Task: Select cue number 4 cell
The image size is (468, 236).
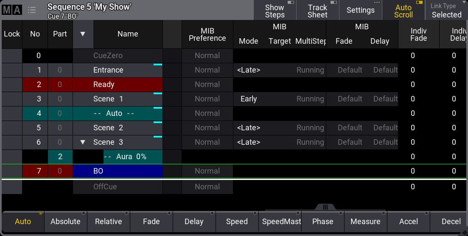Action: [x=39, y=113]
